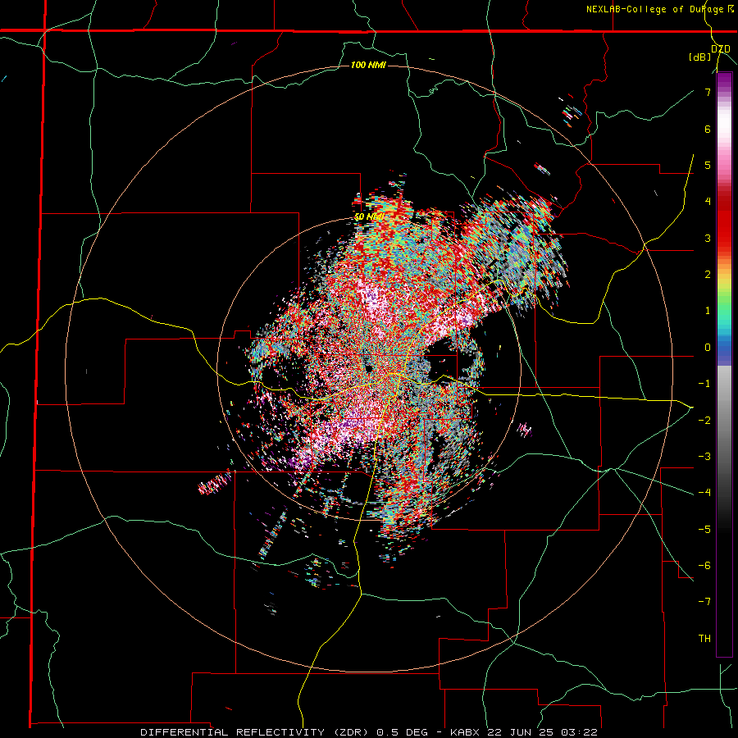This screenshot has width=738, height=738.
Task: Click the 4 value on color scale
Action: (x=708, y=202)
